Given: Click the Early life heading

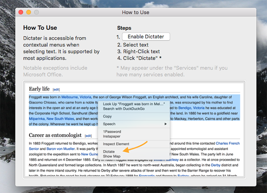Looking at the screenshot, I should 39,89.
